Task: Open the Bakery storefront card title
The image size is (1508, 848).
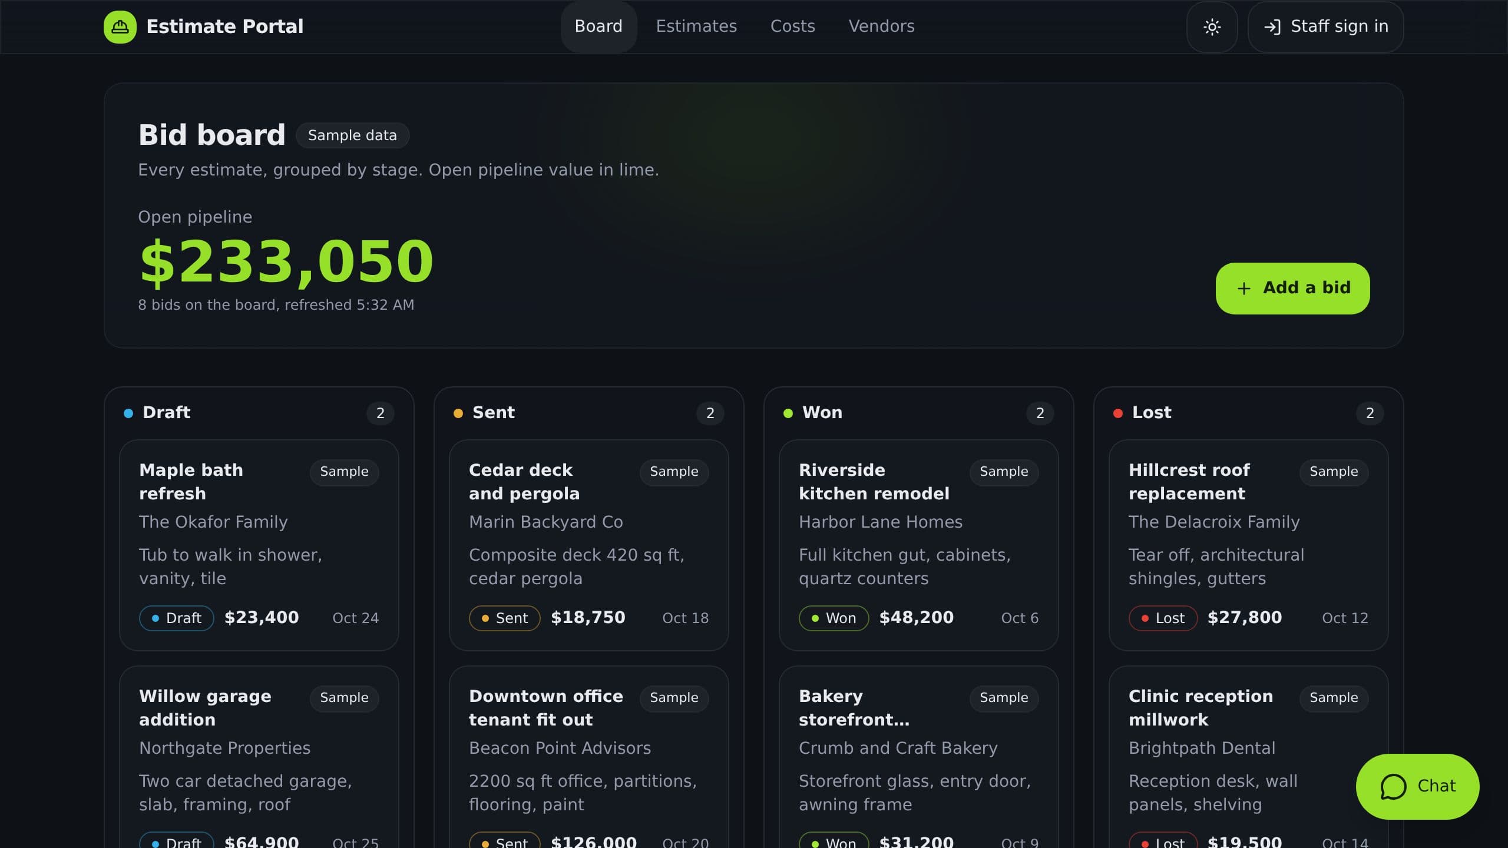Action: pos(854,708)
